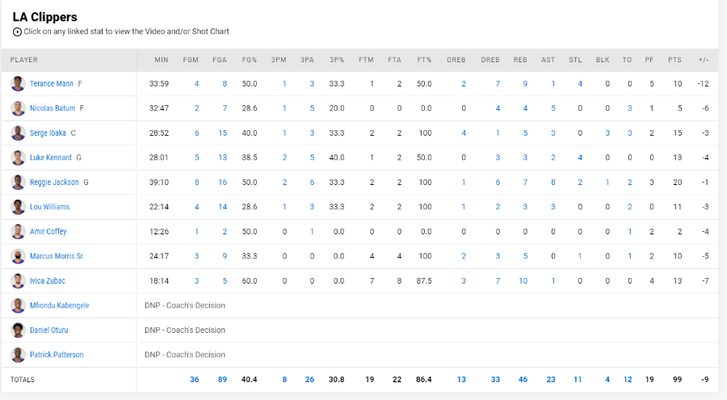Click the TOTALS row label

pos(23,380)
